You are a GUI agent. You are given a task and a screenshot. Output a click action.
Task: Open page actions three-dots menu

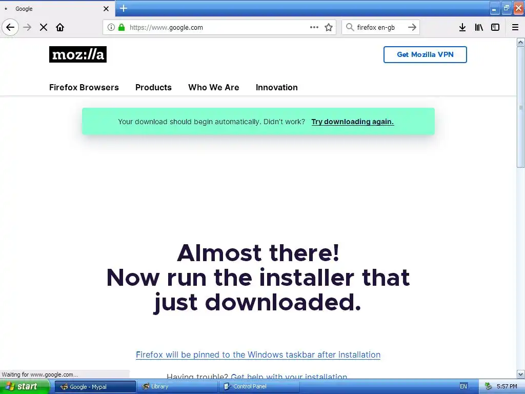click(314, 27)
